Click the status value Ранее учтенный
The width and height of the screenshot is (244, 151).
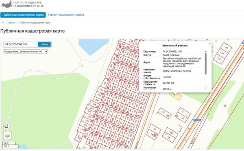171,55
